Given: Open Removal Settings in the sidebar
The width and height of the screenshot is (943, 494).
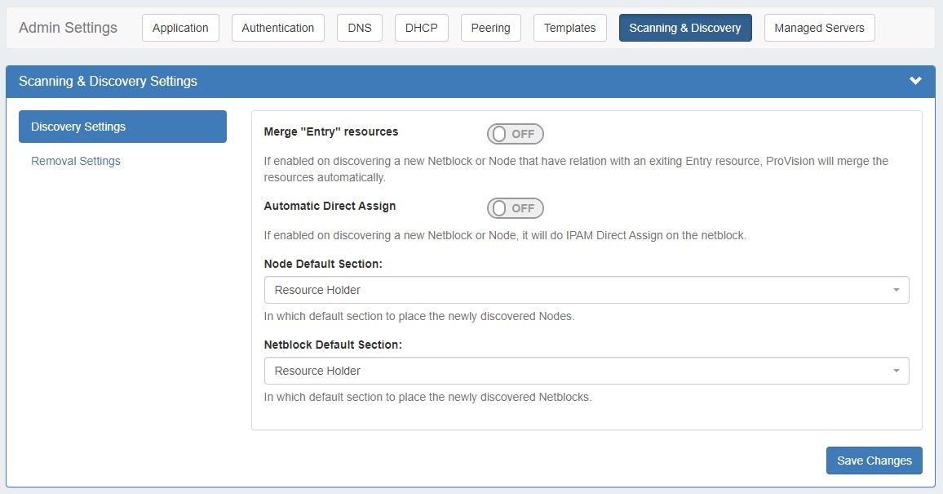Looking at the screenshot, I should [x=76, y=161].
